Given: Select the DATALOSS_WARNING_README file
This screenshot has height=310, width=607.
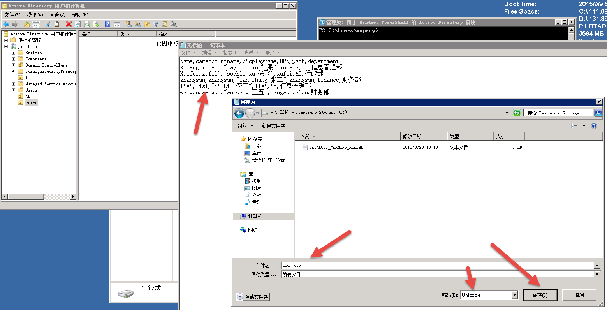Looking at the screenshot, I should click(336, 147).
